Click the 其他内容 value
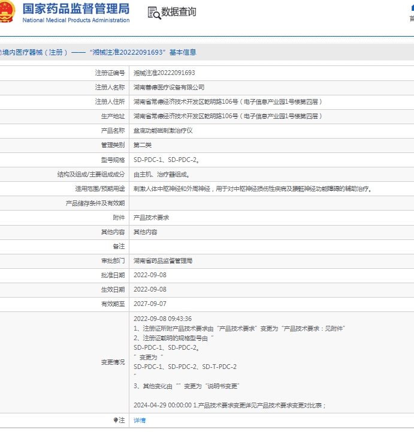This screenshot has height=432, width=414. click(145, 232)
